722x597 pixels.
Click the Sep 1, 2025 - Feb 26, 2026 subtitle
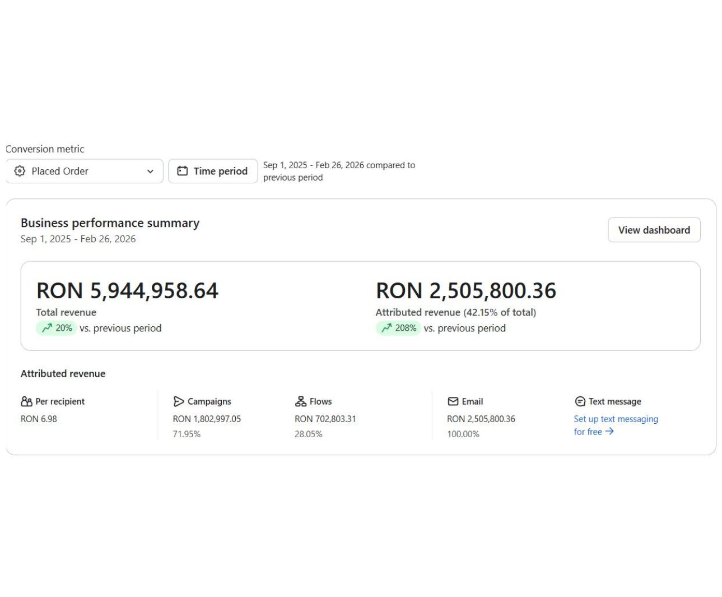[x=78, y=239]
